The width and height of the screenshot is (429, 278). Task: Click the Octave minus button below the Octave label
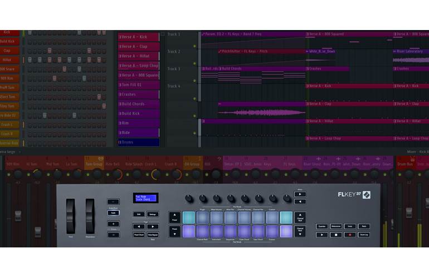pyautogui.click(x=113, y=235)
